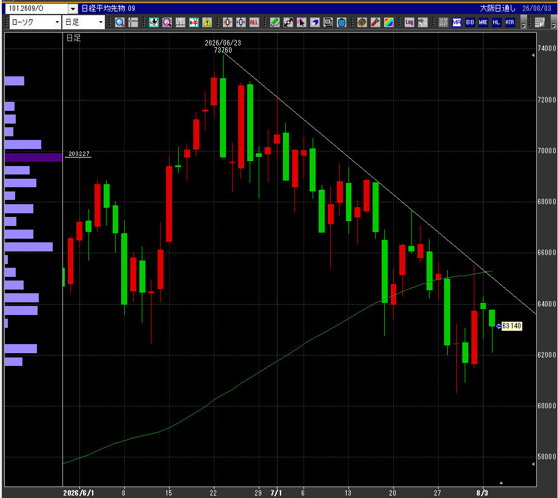
Task: Toggle the ATR indicator
Action: click(x=510, y=22)
